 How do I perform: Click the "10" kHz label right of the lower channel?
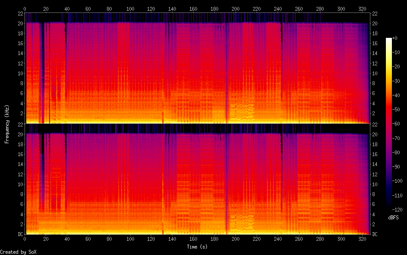pyautogui.click(x=375, y=184)
